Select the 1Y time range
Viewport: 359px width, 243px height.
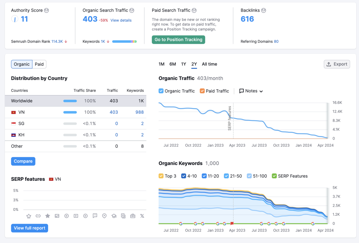tap(183, 64)
